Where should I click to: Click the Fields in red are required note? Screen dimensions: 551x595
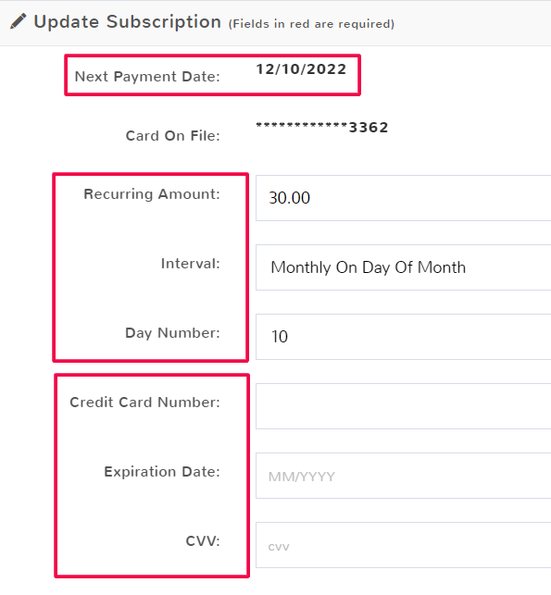[x=311, y=24]
